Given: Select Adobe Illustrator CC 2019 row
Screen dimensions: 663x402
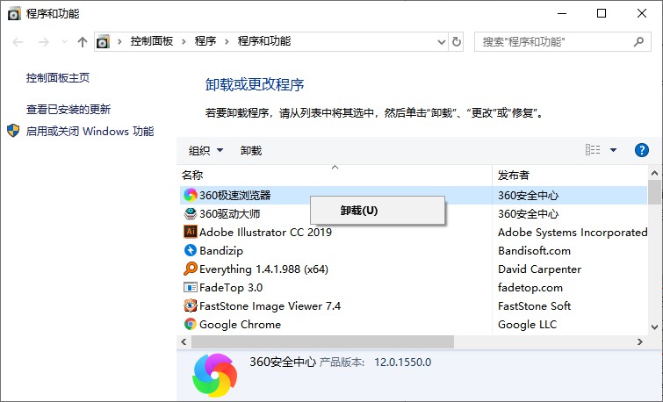Looking at the screenshot, I should tap(265, 232).
